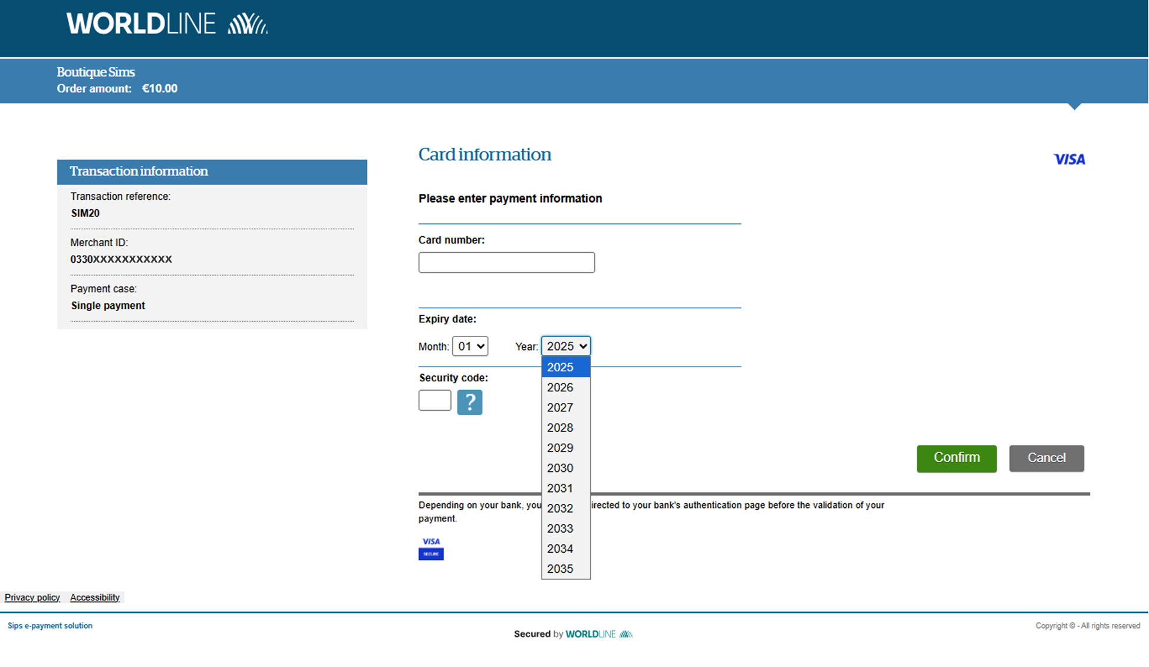Pick 2033 from the year options
Screen dimensions: 1149x667
tap(560, 529)
